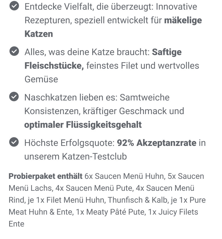The image size is (222, 239).
Task: Click the bold word 'Katzen' on its own line
Action: pyautogui.click(x=39, y=34)
